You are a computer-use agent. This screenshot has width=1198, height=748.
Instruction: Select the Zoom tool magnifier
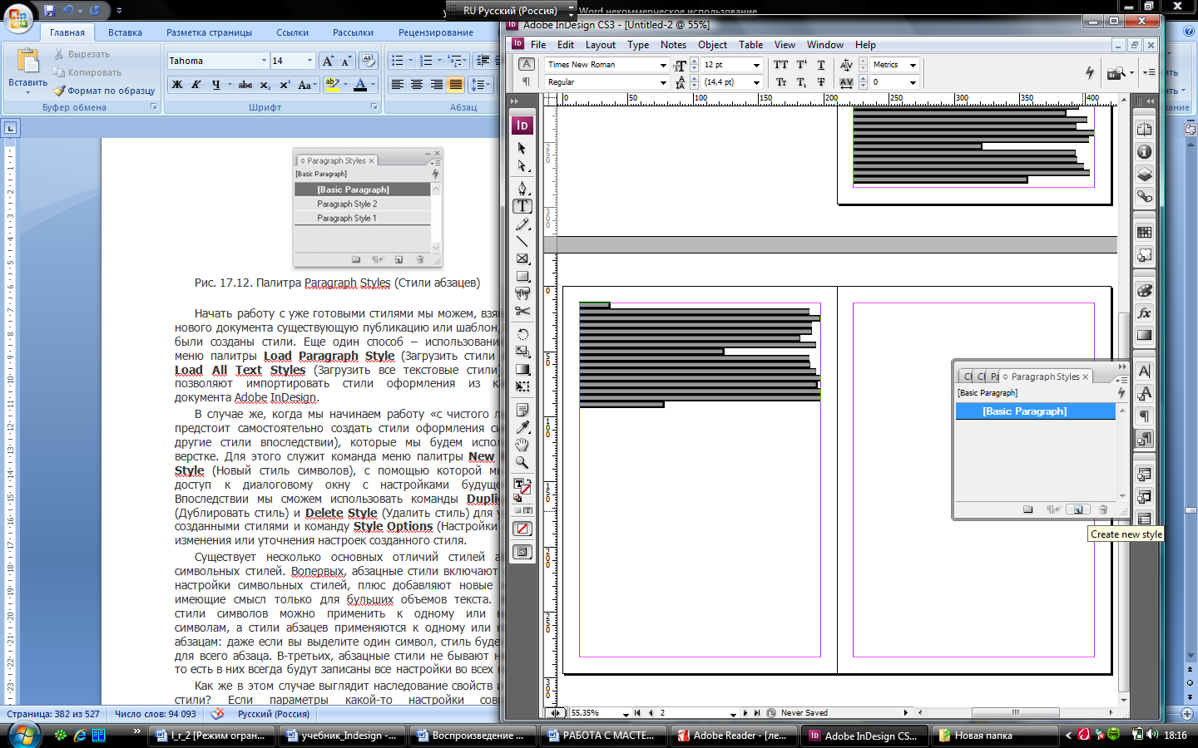coord(522,462)
